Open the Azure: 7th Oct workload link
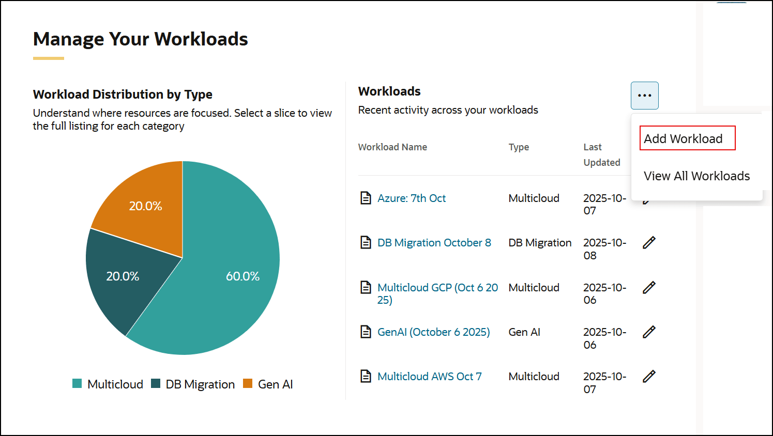This screenshot has height=436, width=773. [x=412, y=198]
